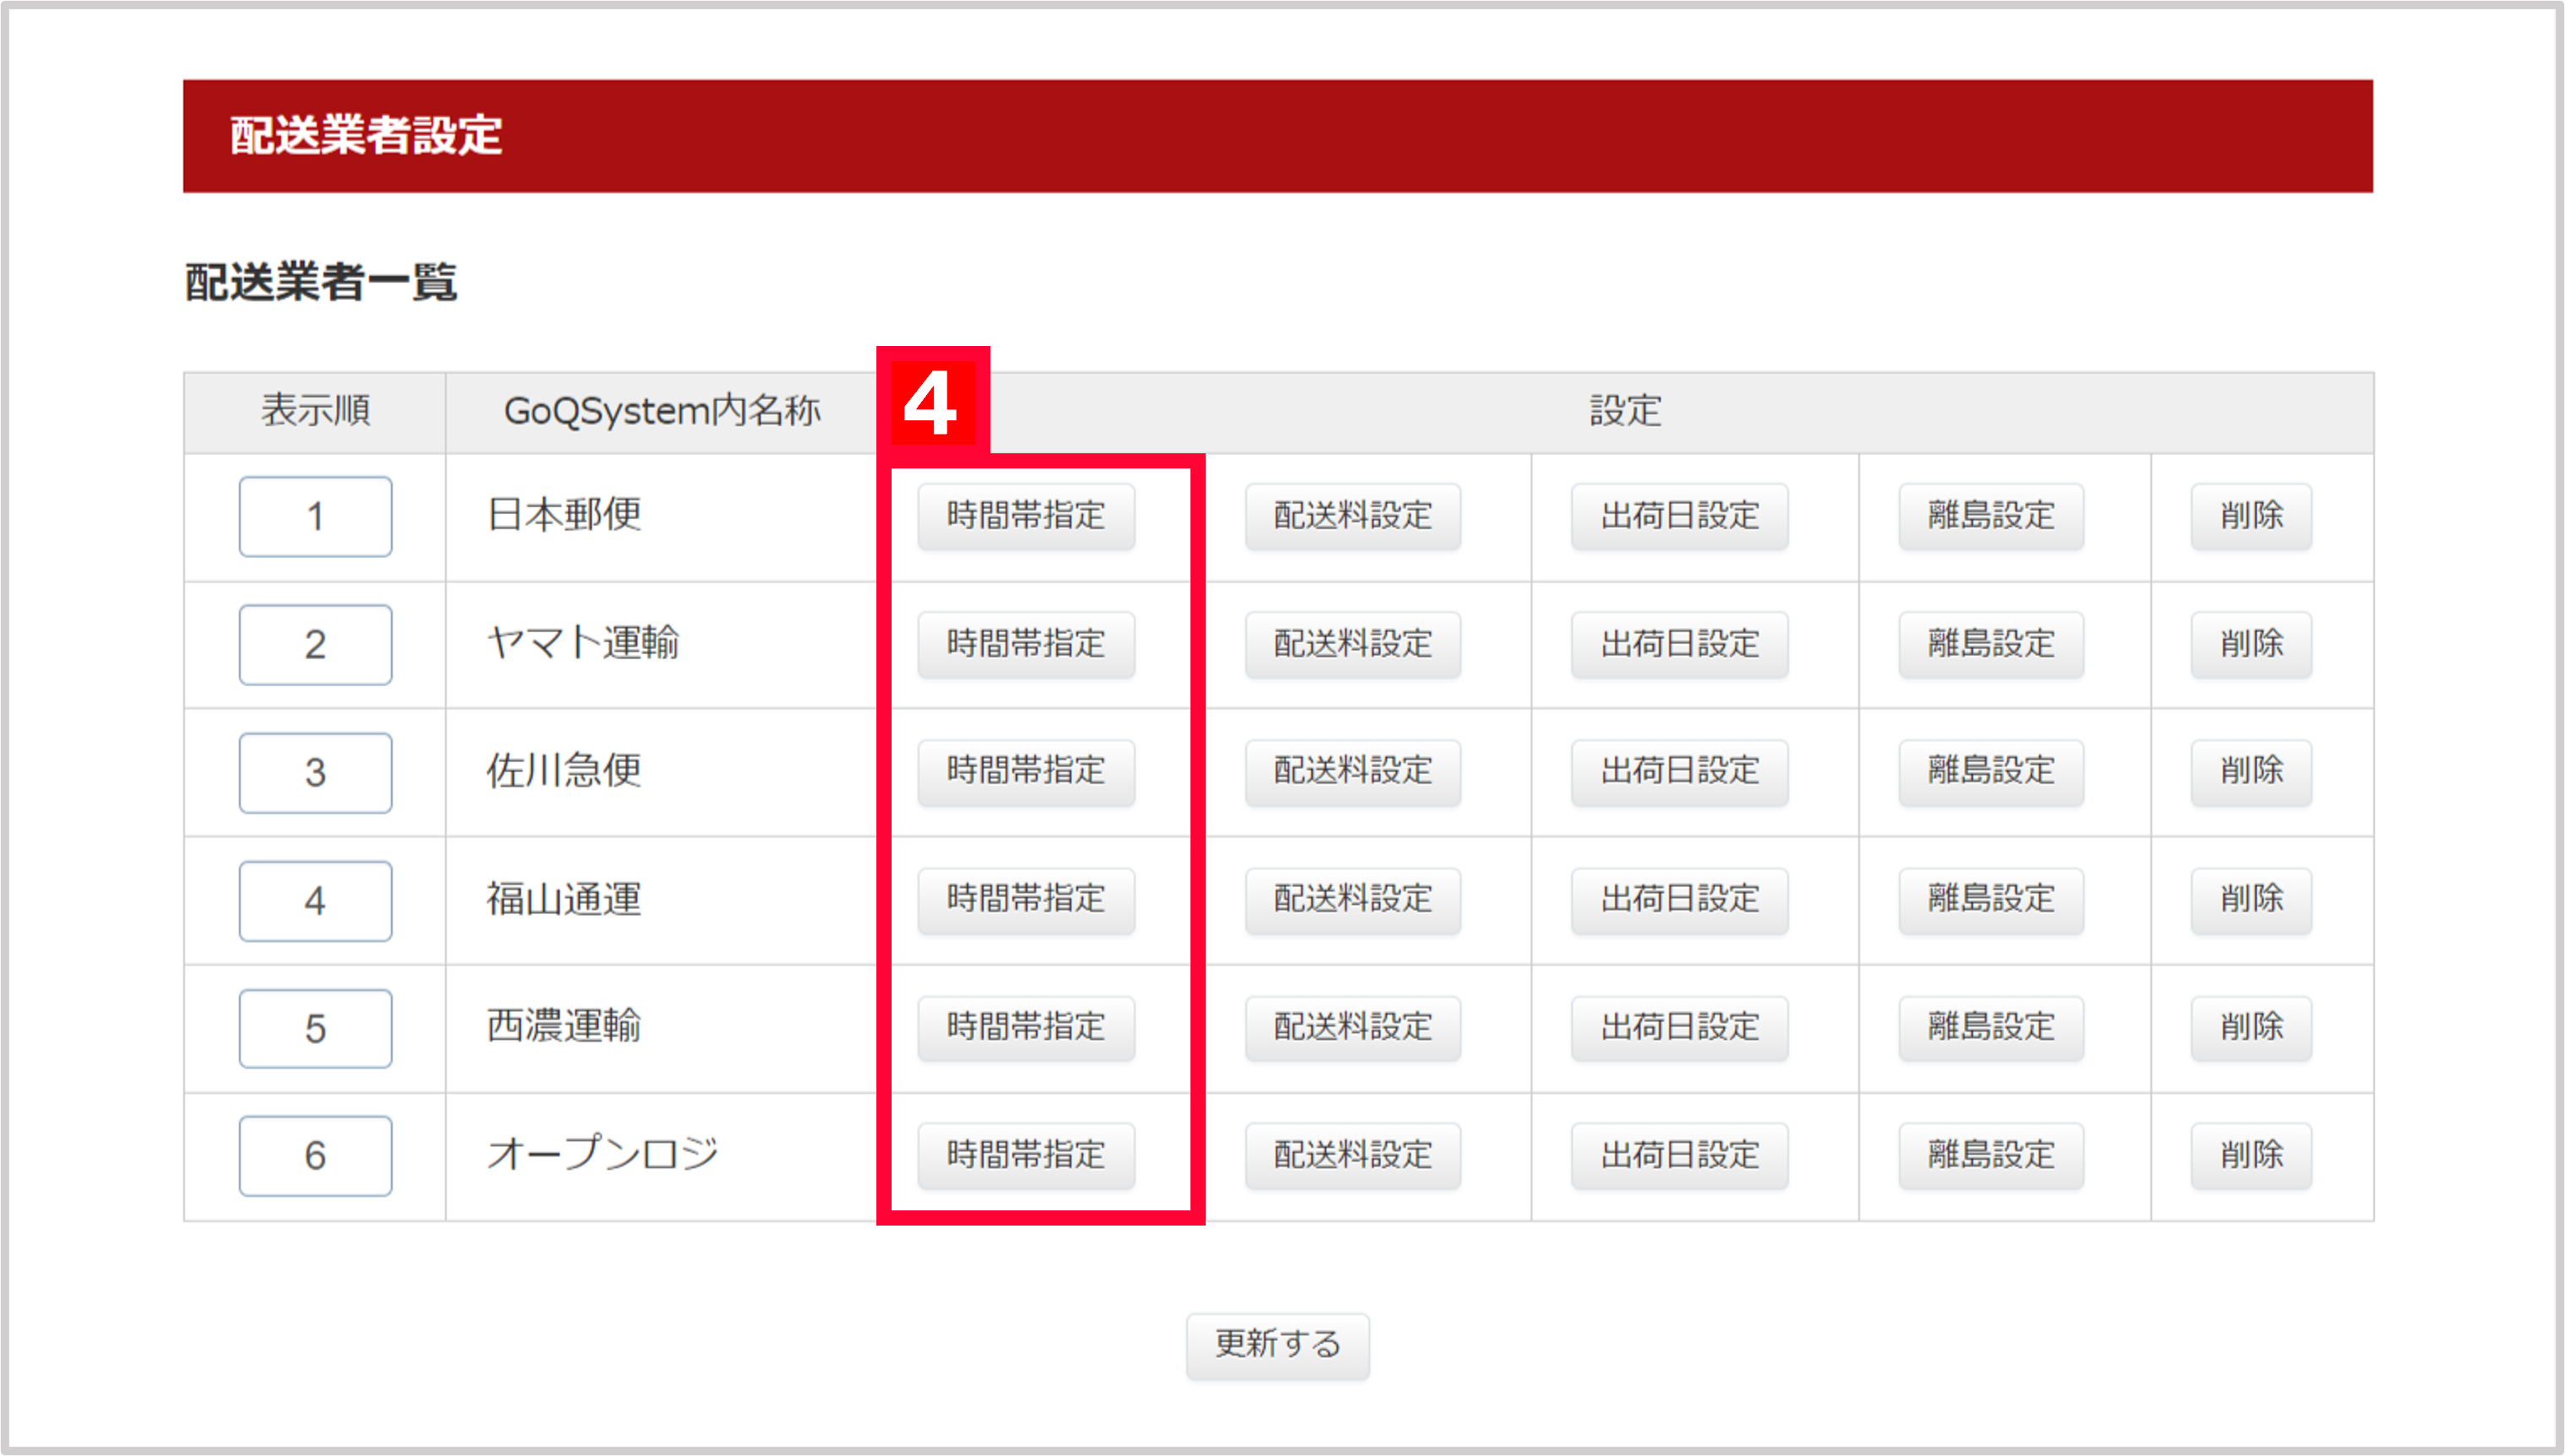Delete the ヤマト運輸 carrier with 削除

click(2251, 644)
